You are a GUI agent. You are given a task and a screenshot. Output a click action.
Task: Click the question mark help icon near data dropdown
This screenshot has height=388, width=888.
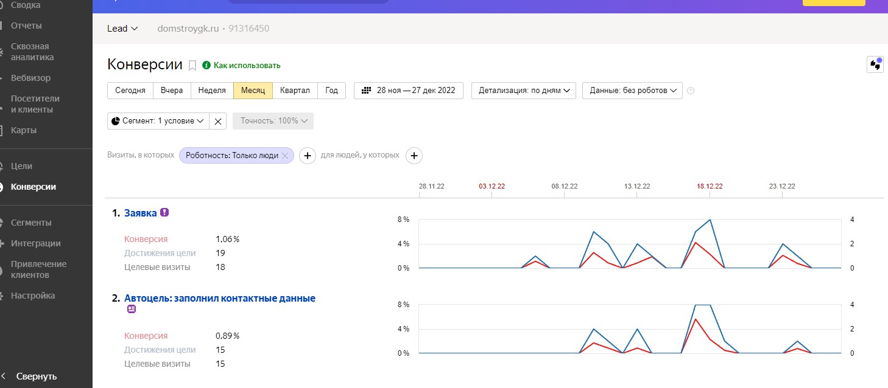(691, 91)
